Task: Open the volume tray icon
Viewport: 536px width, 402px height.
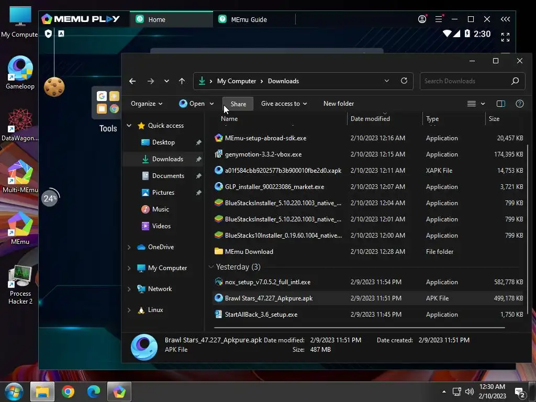Action: pyautogui.click(x=470, y=392)
